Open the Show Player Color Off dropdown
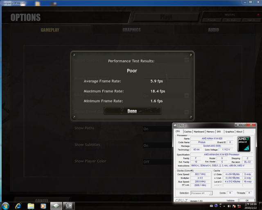 [x=157, y=162]
